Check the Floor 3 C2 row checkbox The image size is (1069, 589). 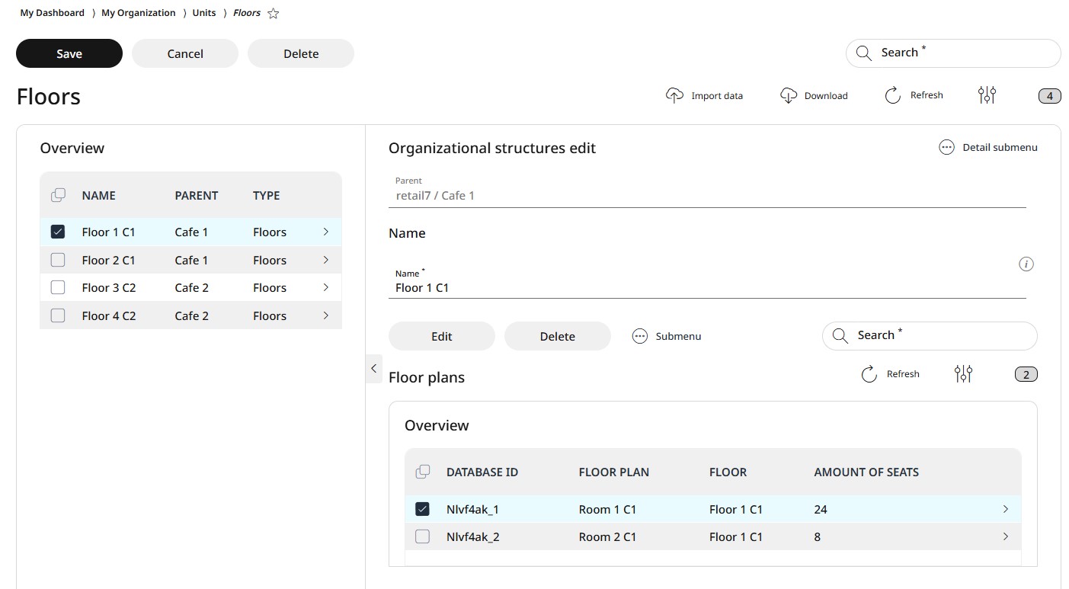click(x=58, y=287)
